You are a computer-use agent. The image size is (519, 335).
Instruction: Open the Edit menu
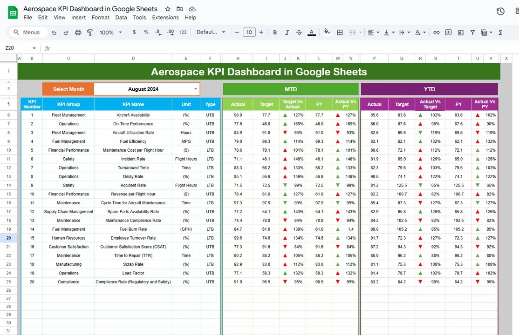click(x=43, y=18)
